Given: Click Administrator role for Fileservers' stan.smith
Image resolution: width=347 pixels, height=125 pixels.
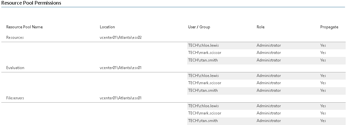Looking at the screenshot, I should 269,121.
